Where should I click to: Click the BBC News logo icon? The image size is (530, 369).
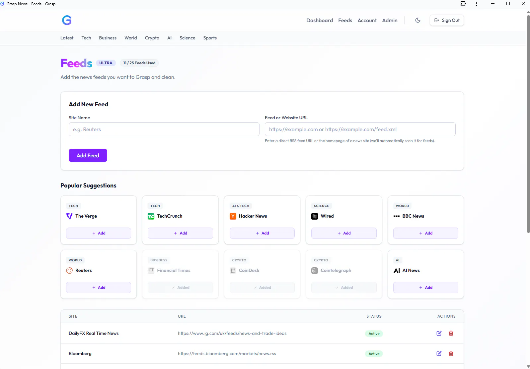pyautogui.click(x=397, y=216)
